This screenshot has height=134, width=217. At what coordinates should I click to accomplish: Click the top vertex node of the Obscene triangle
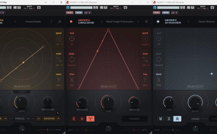click(108, 29)
